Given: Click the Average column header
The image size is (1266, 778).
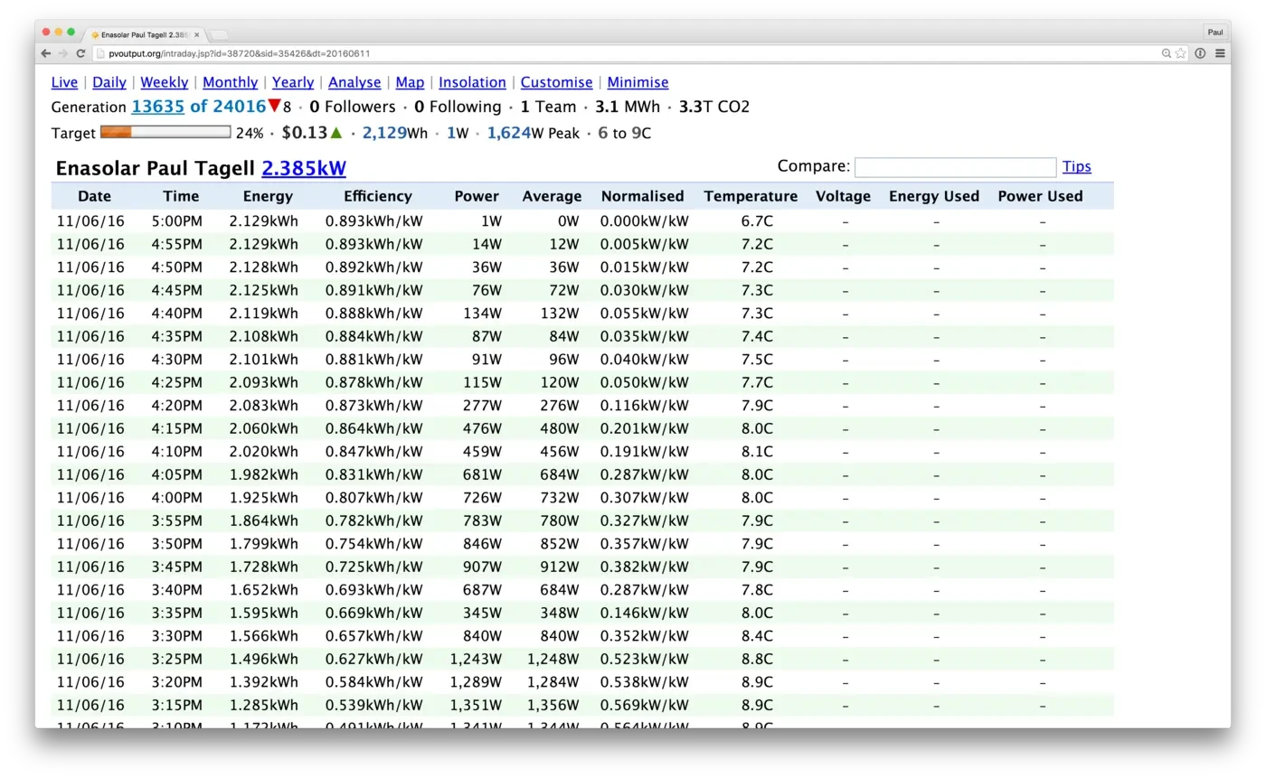Looking at the screenshot, I should (x=552, y=196).
